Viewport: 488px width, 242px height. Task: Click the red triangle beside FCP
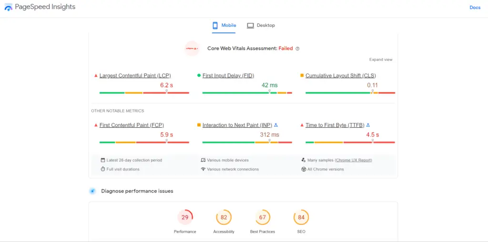click(96, 125)
